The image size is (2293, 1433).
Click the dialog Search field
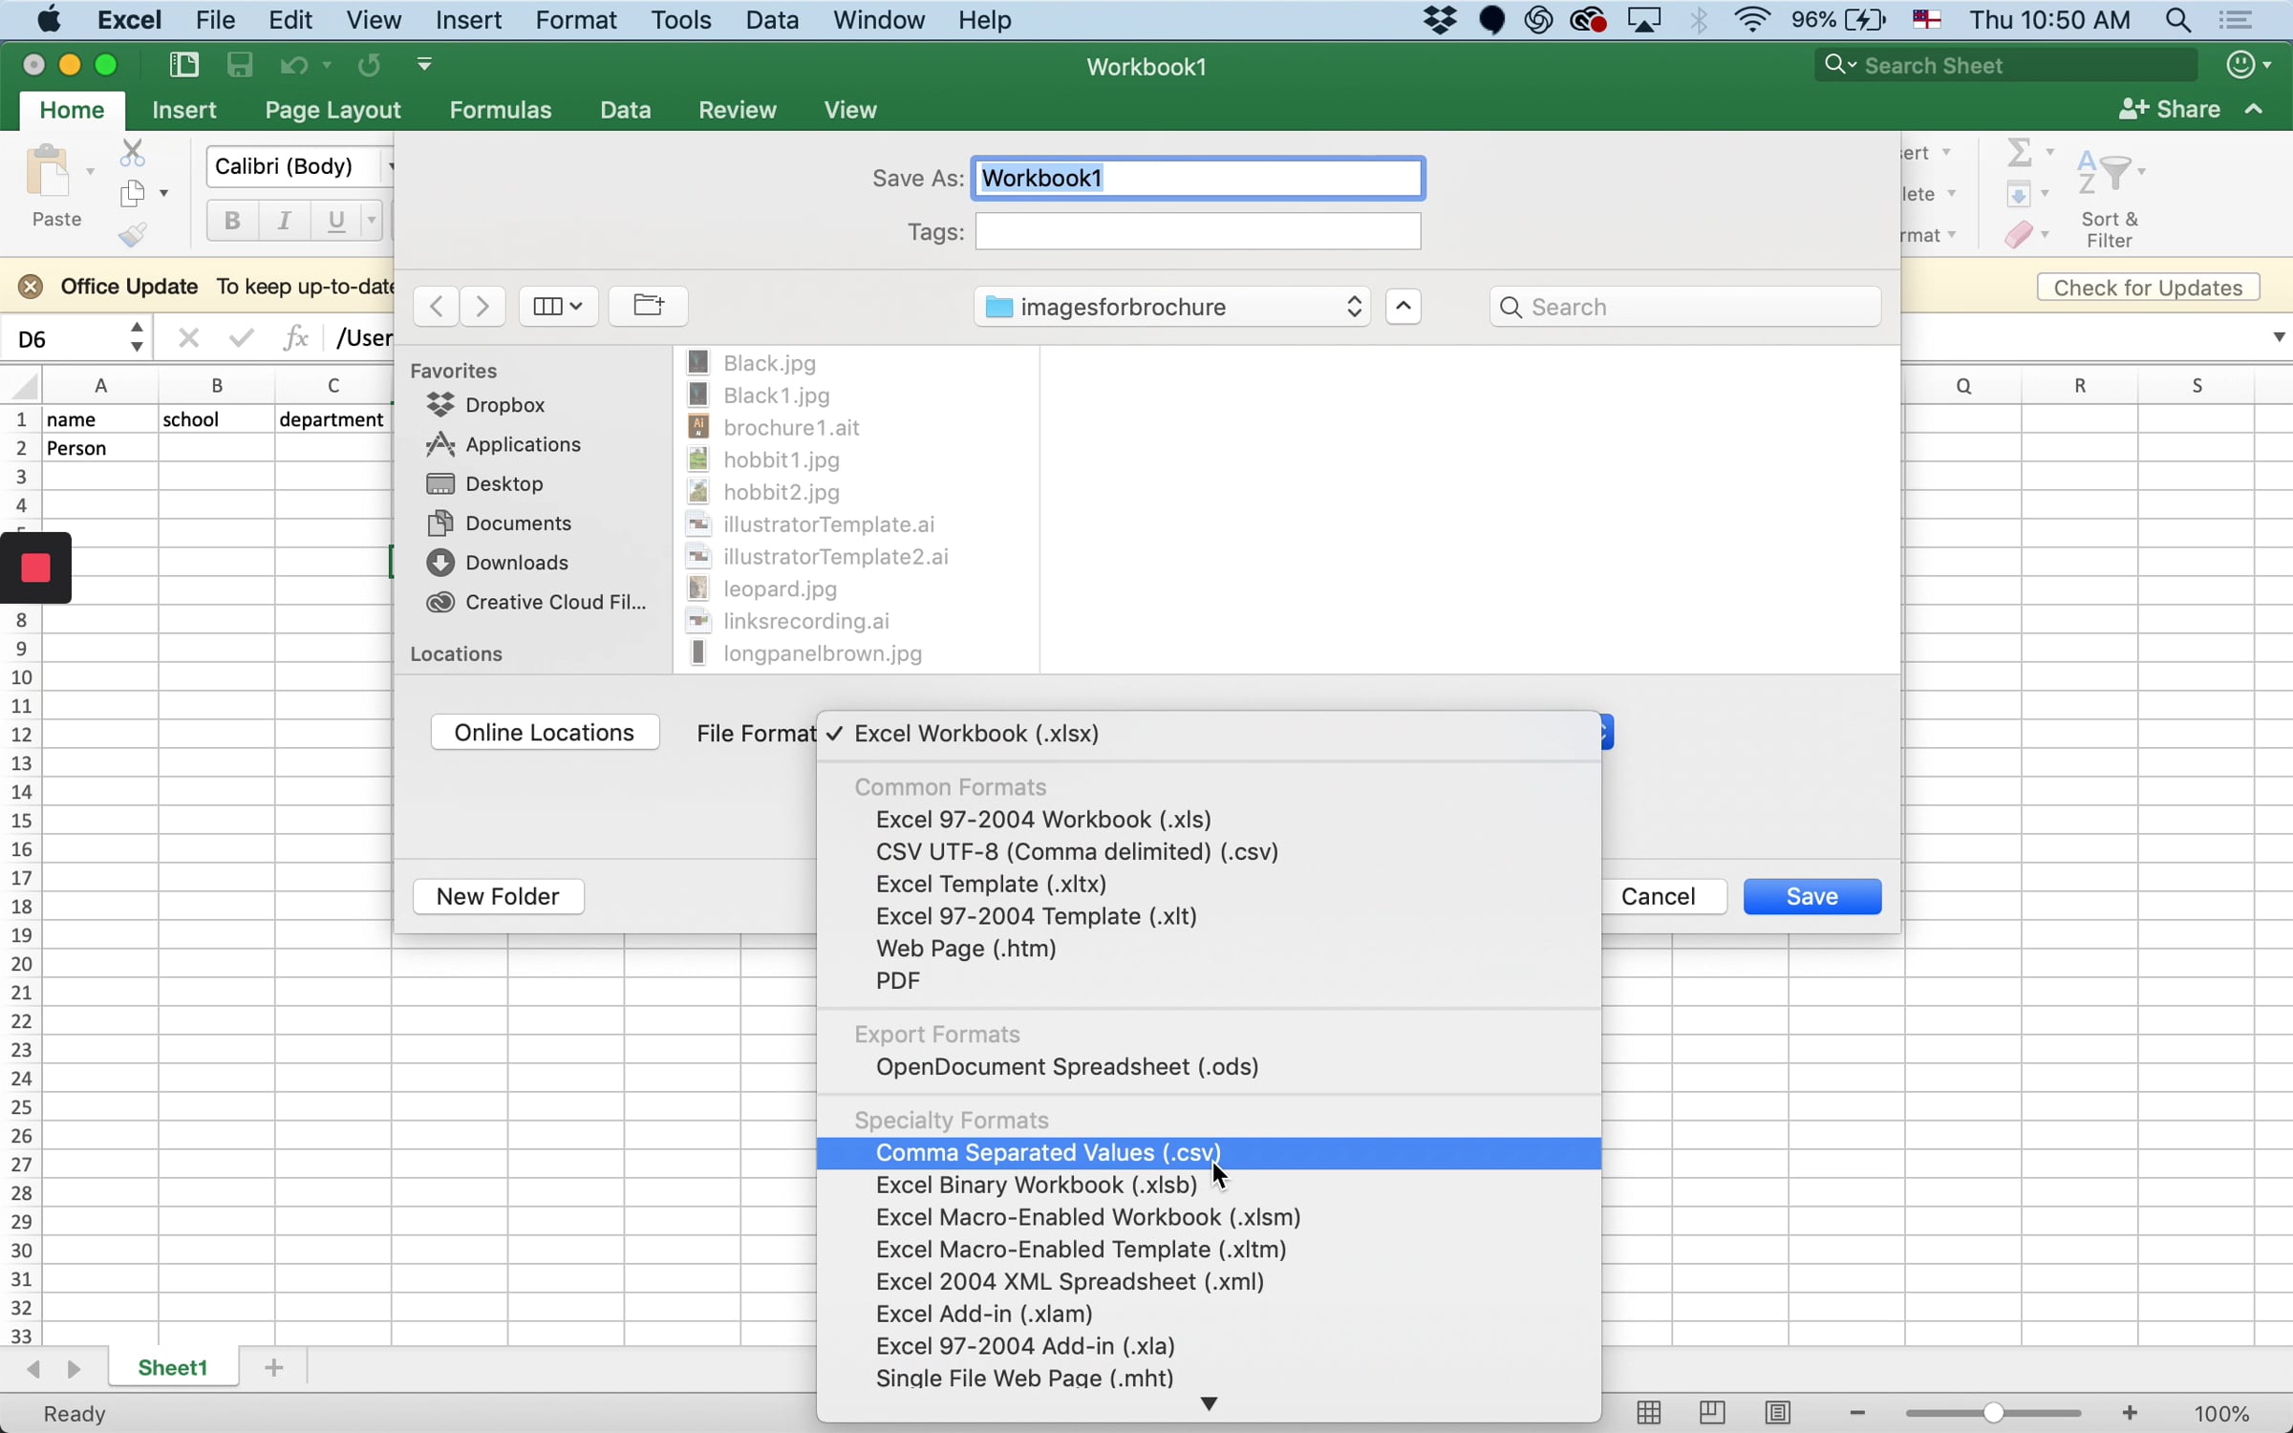click(x=1685, y=307)
